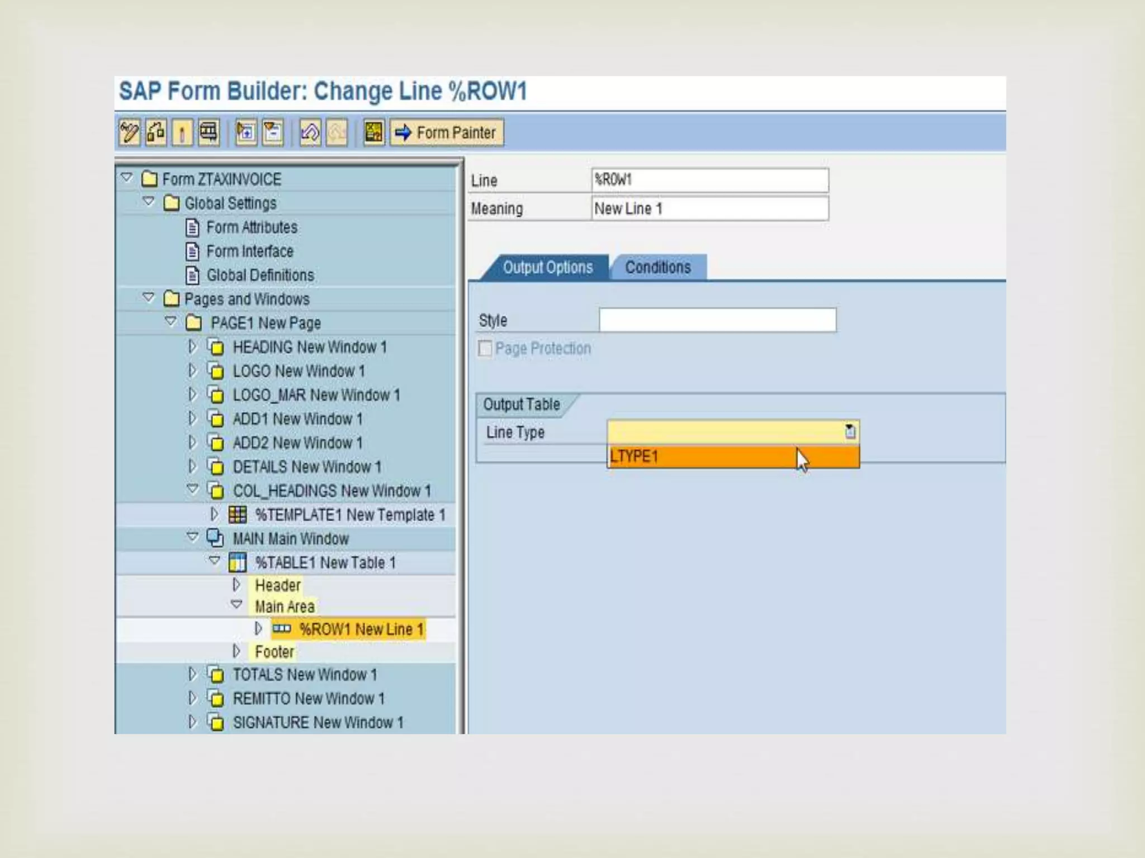
Task: Click the Meaning field containing New Line 1
Action: pyautogui.click(x=709, y=208)
